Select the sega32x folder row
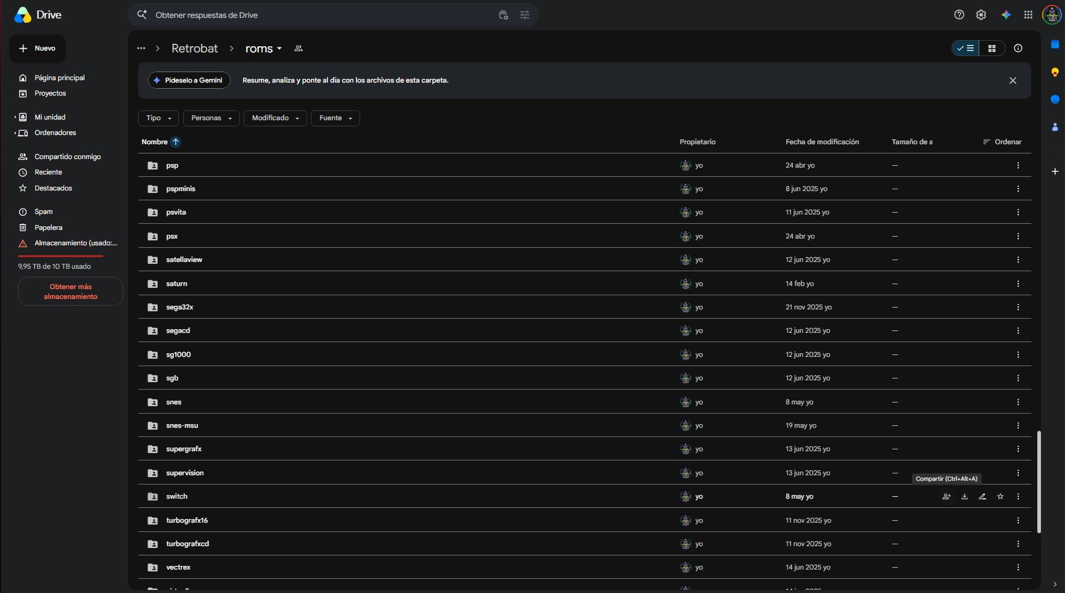This screenshot has width=1065, height=593. pyautogui.click(x=585, y=307)
